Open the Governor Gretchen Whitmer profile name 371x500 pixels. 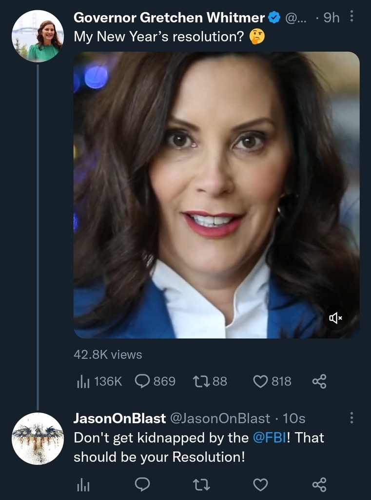[169, 18]
